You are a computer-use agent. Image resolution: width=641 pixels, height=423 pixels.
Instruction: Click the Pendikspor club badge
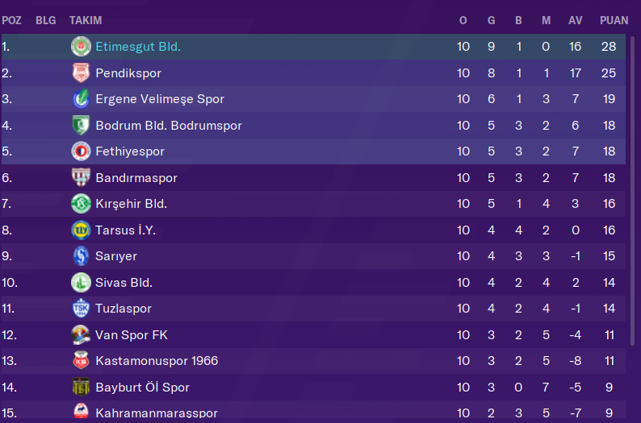pos(81,73)
